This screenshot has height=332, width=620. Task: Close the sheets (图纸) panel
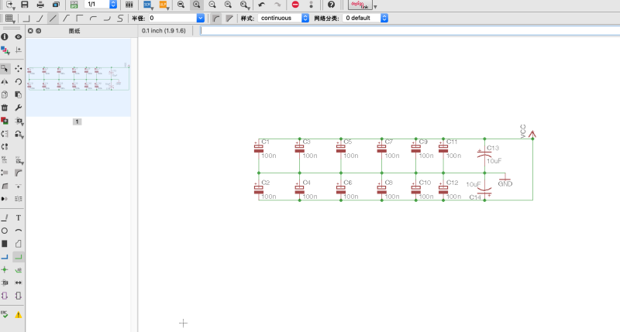point(30,31)
